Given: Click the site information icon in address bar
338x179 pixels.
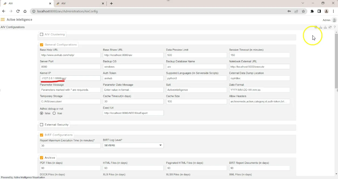Looking at the screenshot, I should 34,11.
